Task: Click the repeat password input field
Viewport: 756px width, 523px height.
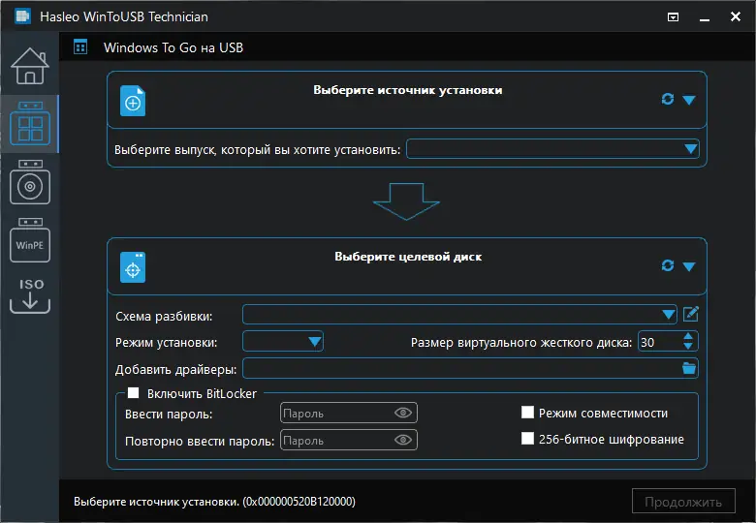Action: pos(335,441)
